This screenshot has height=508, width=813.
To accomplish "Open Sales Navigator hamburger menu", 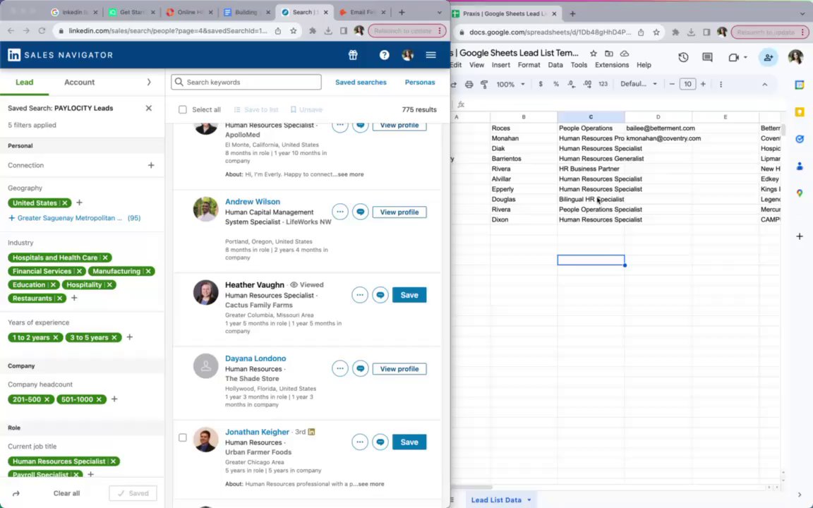I will coord(431,55).
